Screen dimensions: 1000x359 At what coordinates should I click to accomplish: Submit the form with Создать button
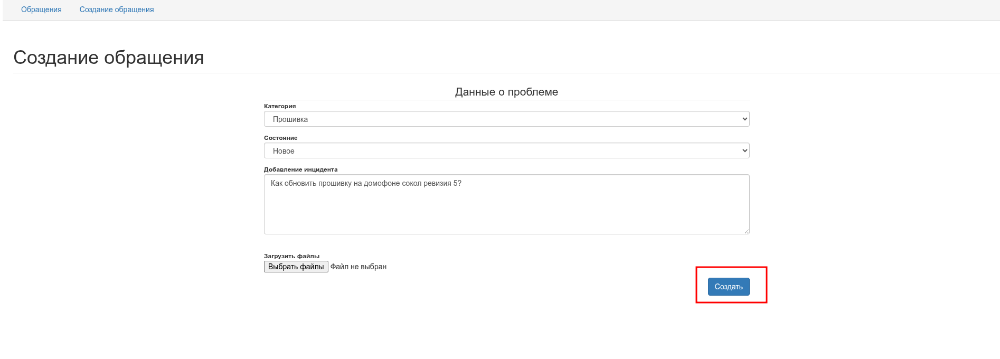[728, 287]
